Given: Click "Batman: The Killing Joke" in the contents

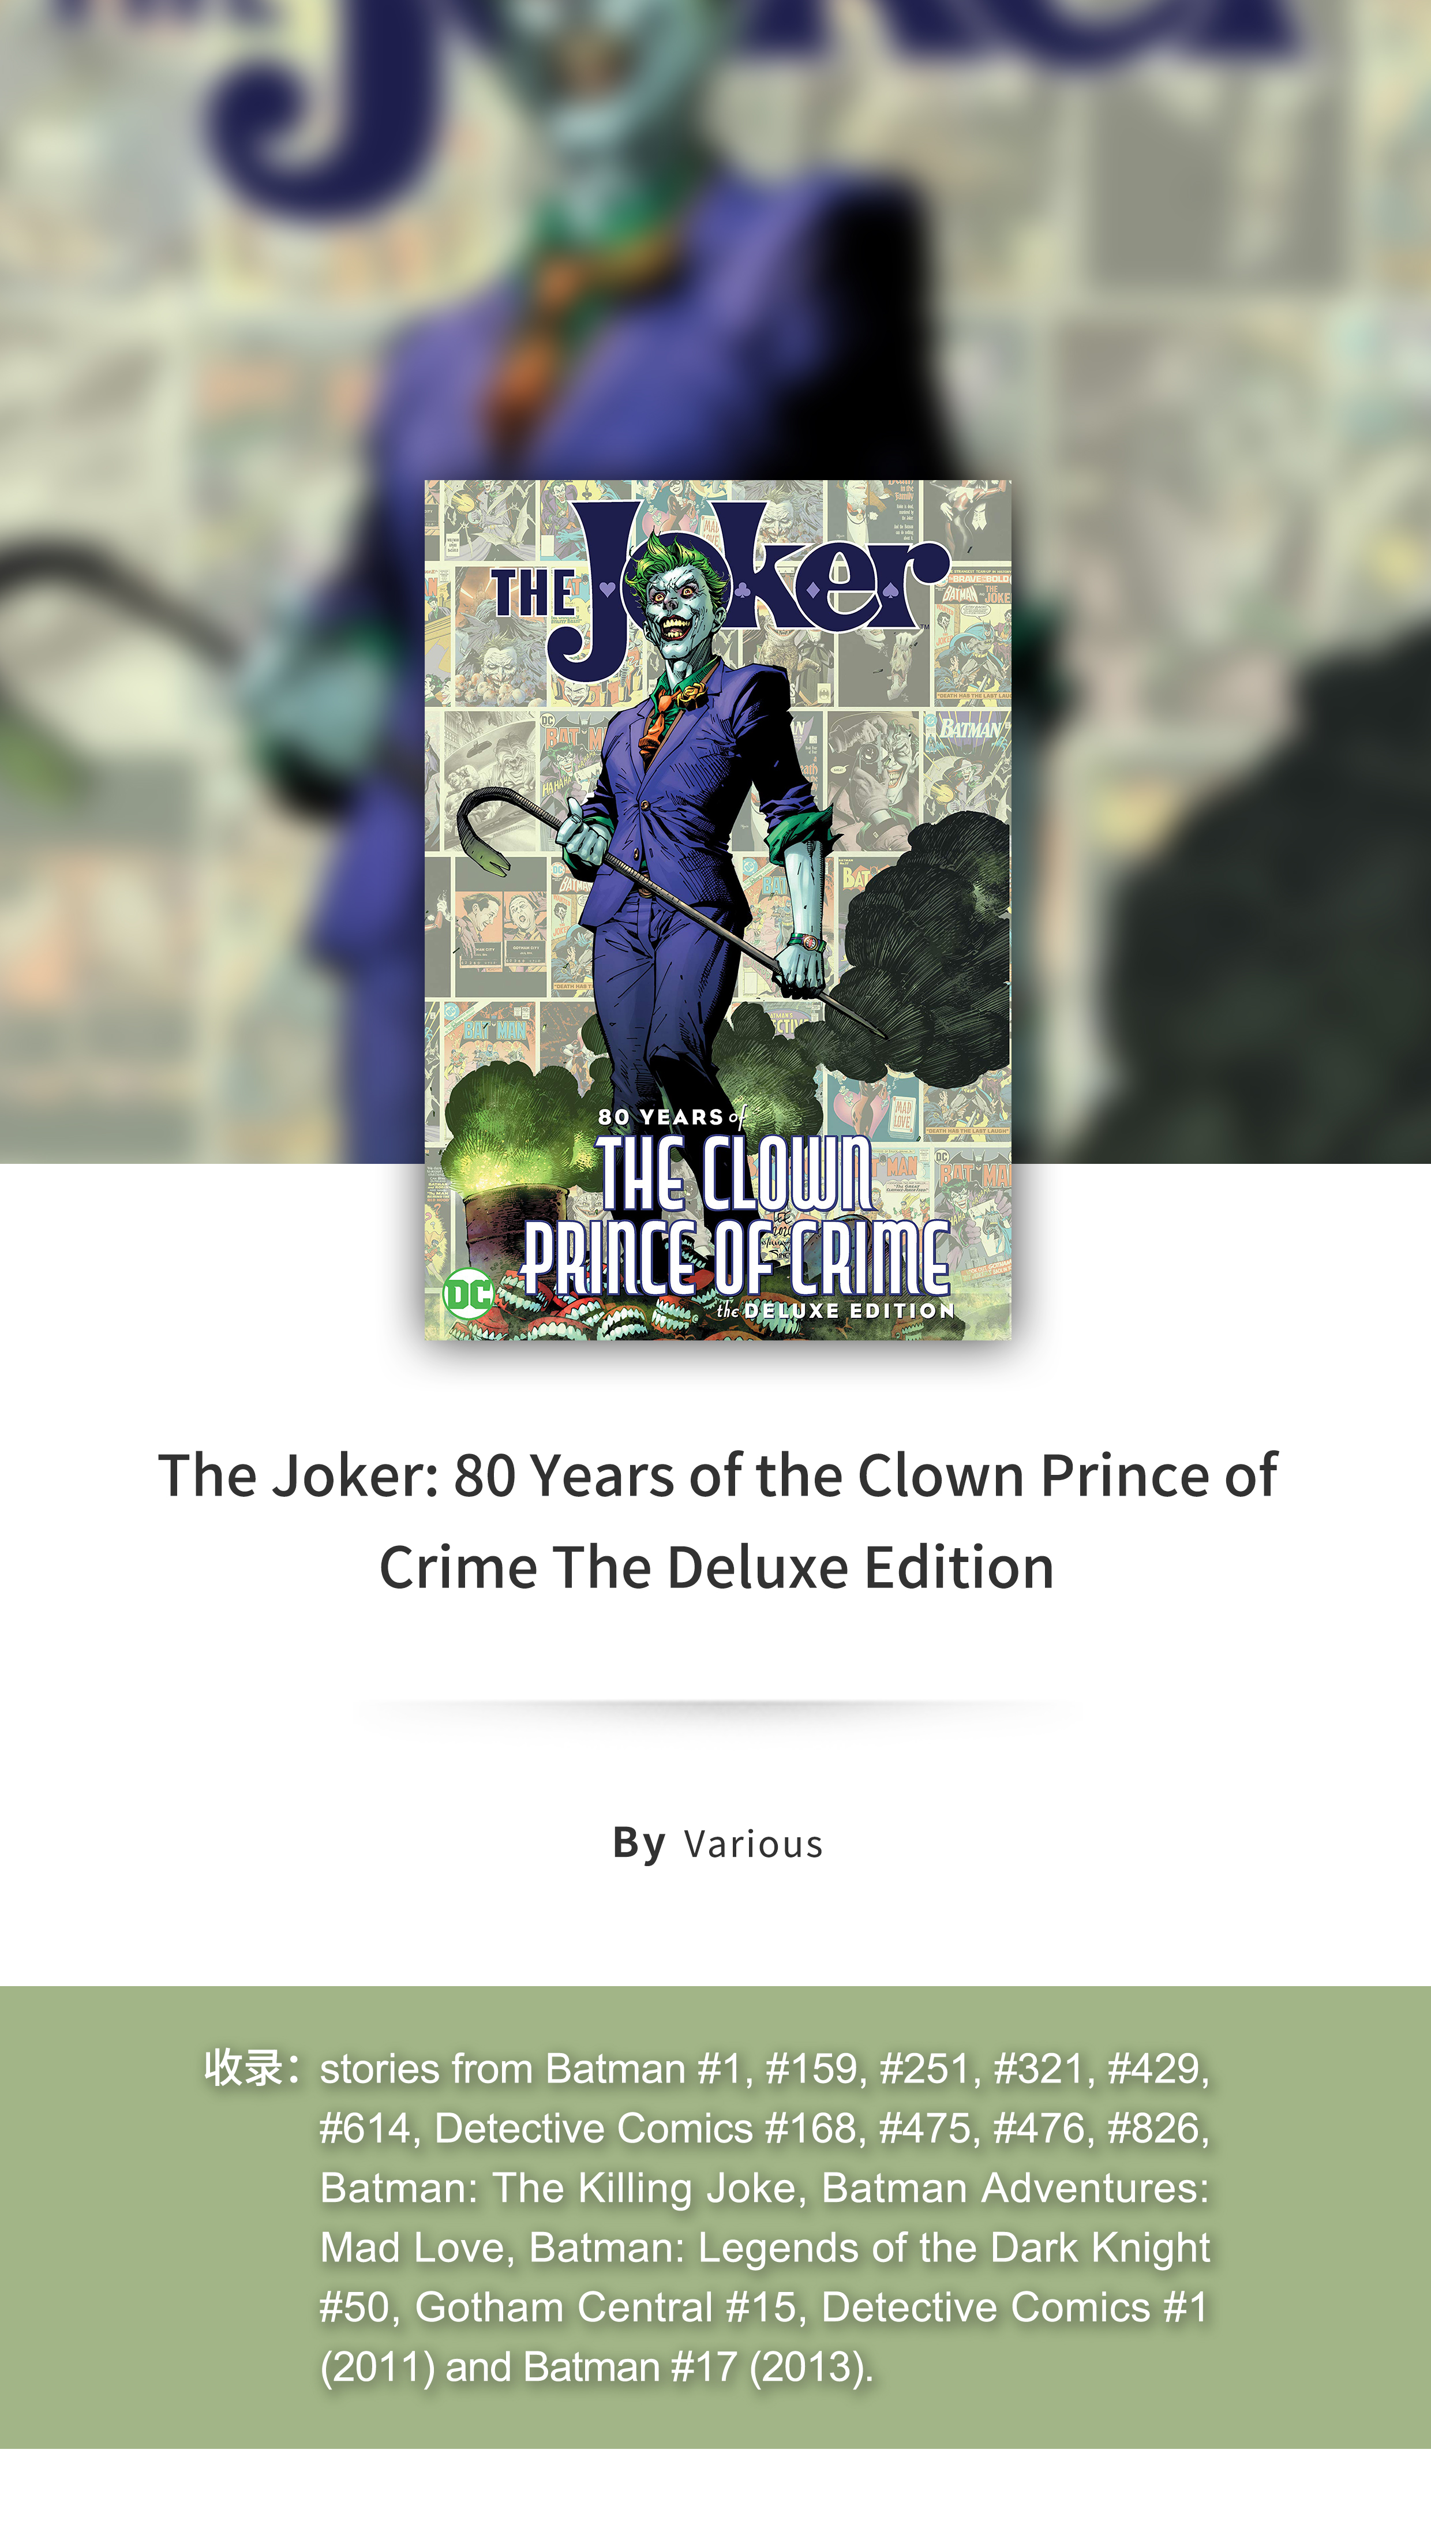Looking at the screenshot, I should coord(558,2188).
